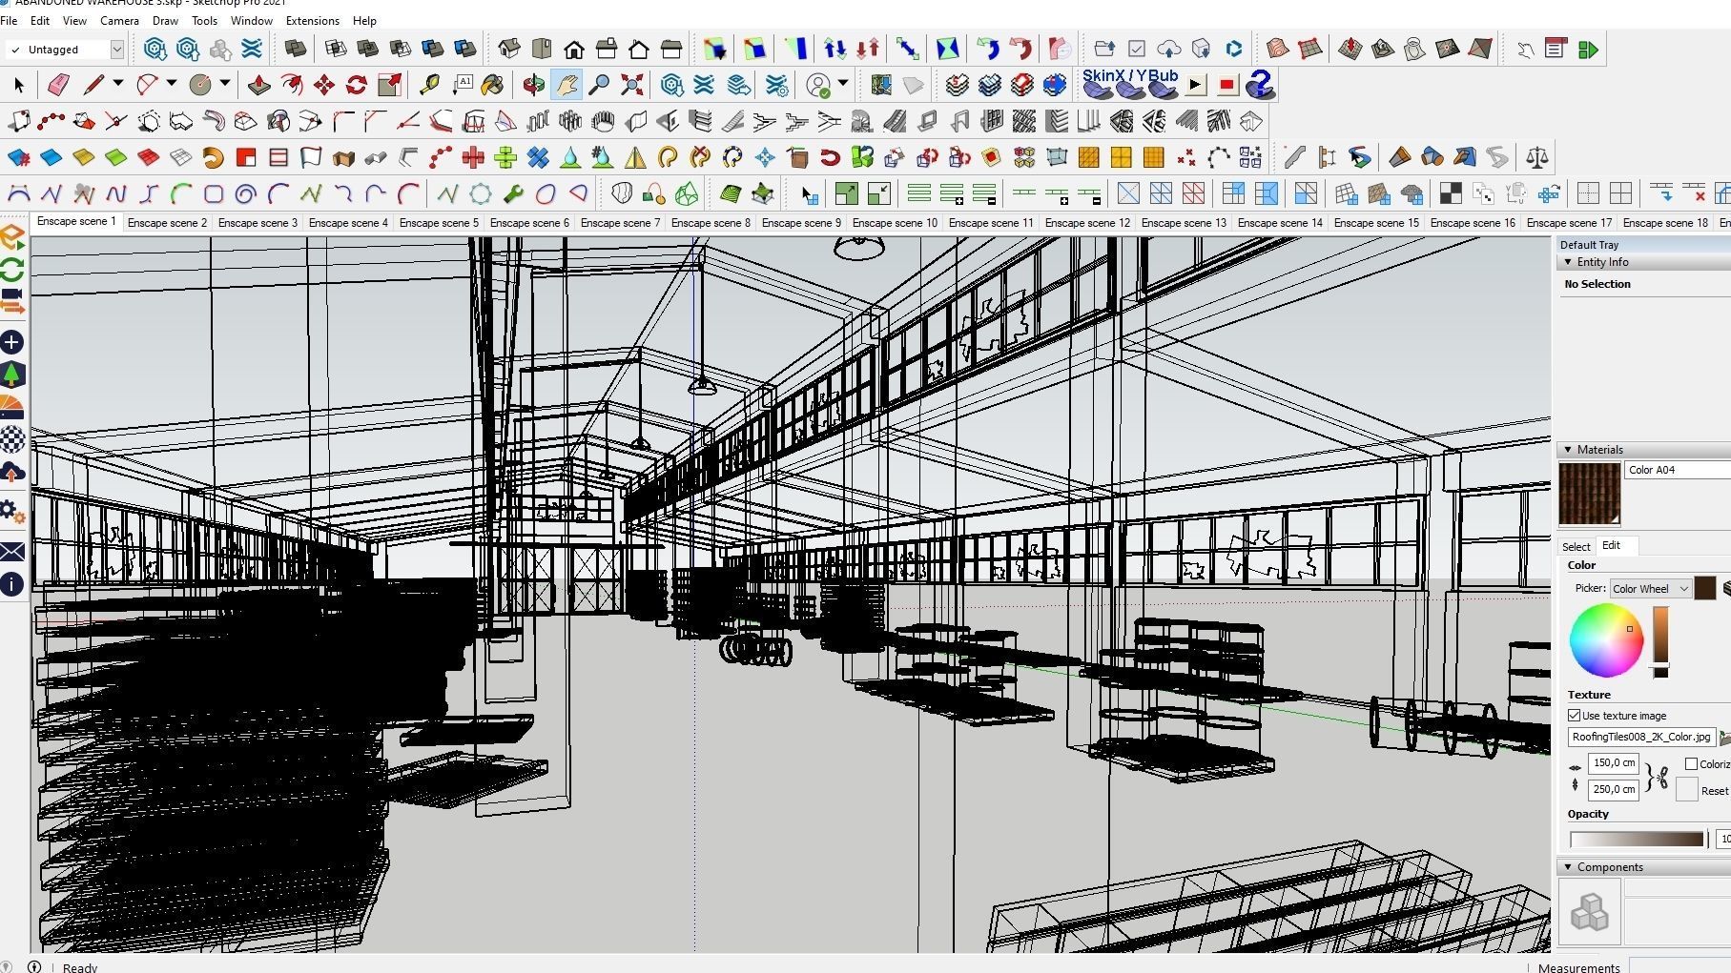Open the user account dropdown arrow
This screenshot has height=973, width=1731.
coord(843,84)
